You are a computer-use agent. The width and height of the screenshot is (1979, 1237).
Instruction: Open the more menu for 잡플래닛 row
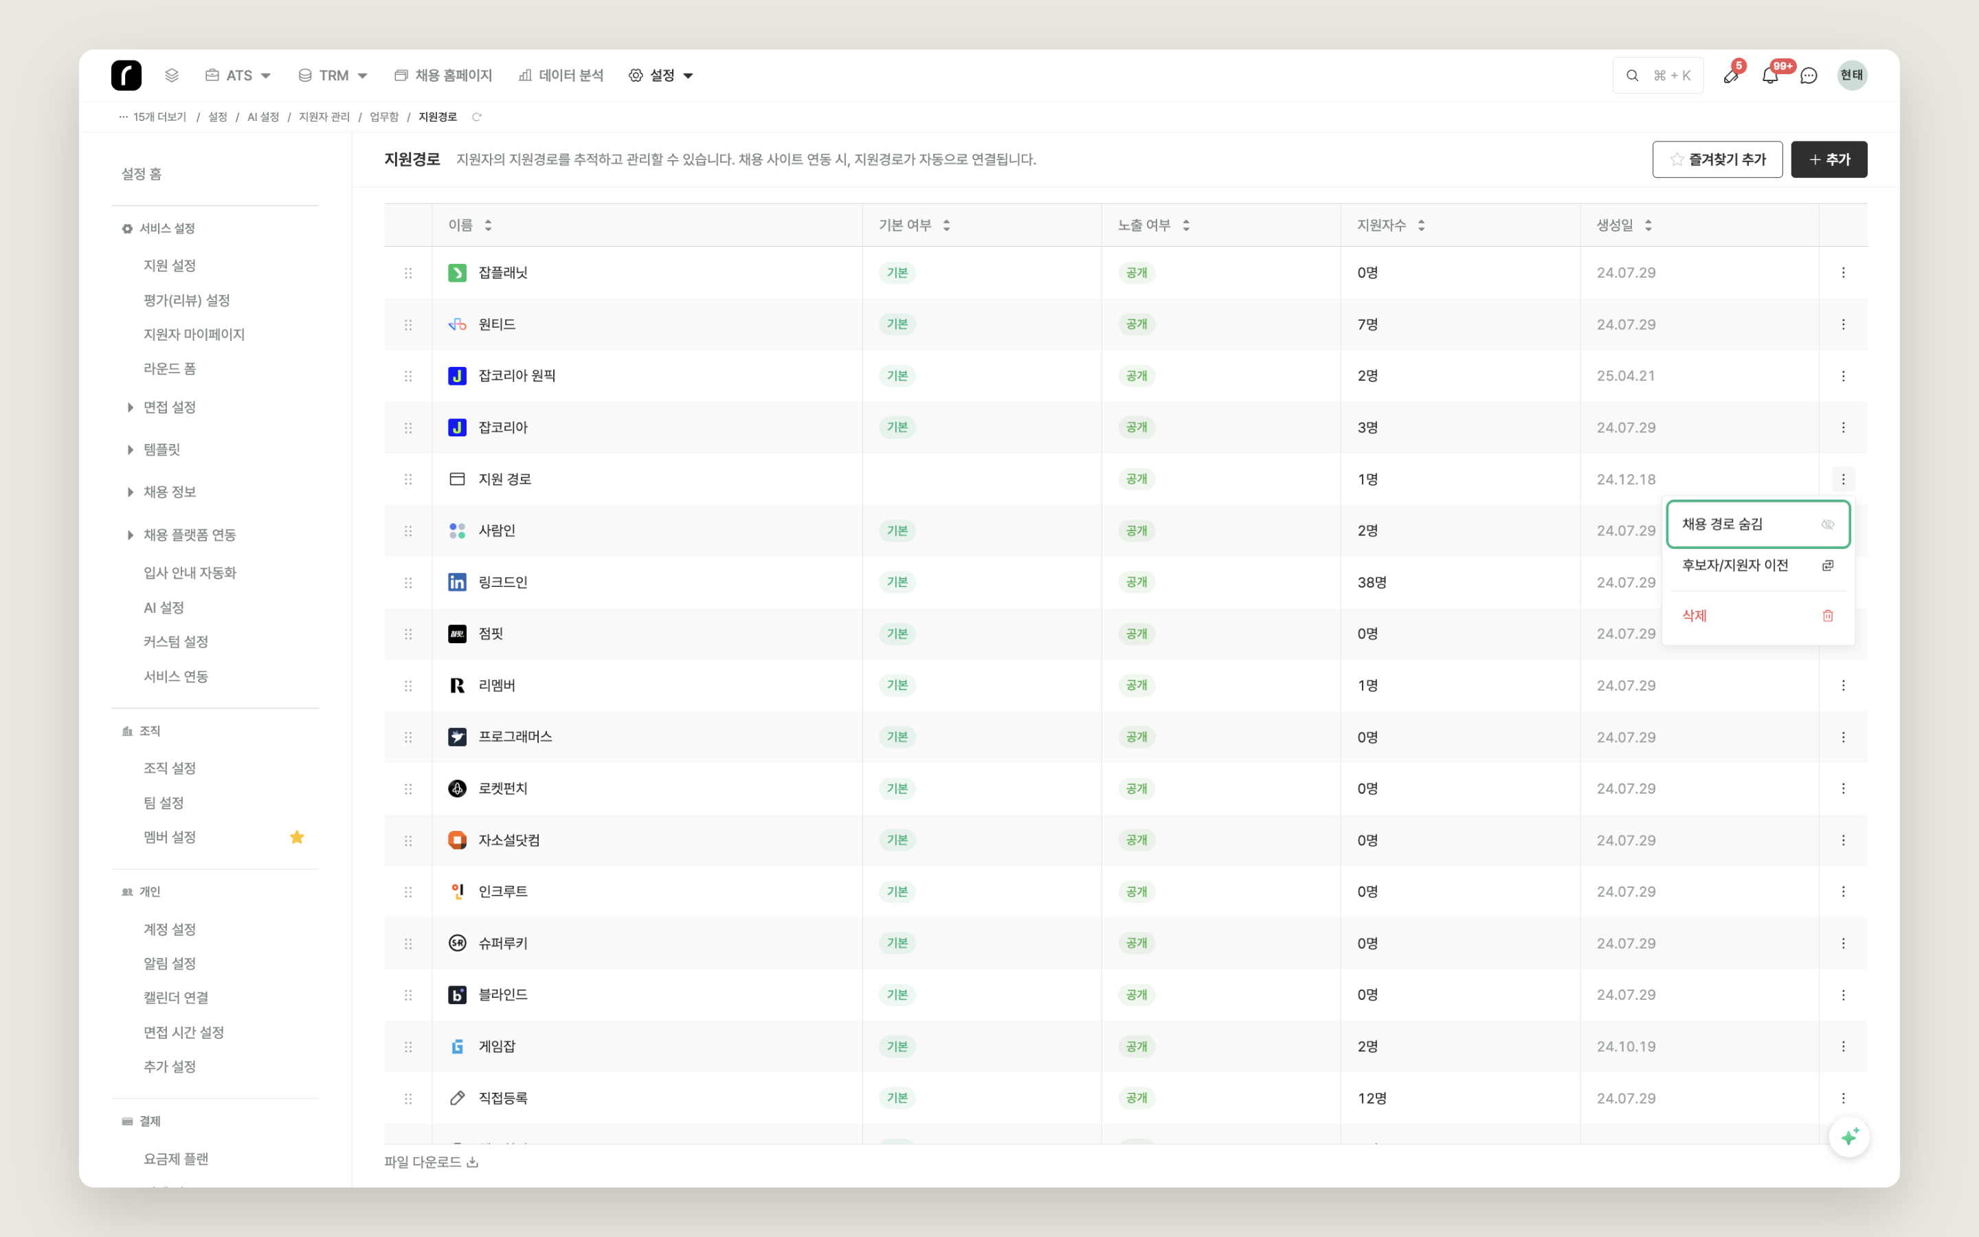[1843, 272]
